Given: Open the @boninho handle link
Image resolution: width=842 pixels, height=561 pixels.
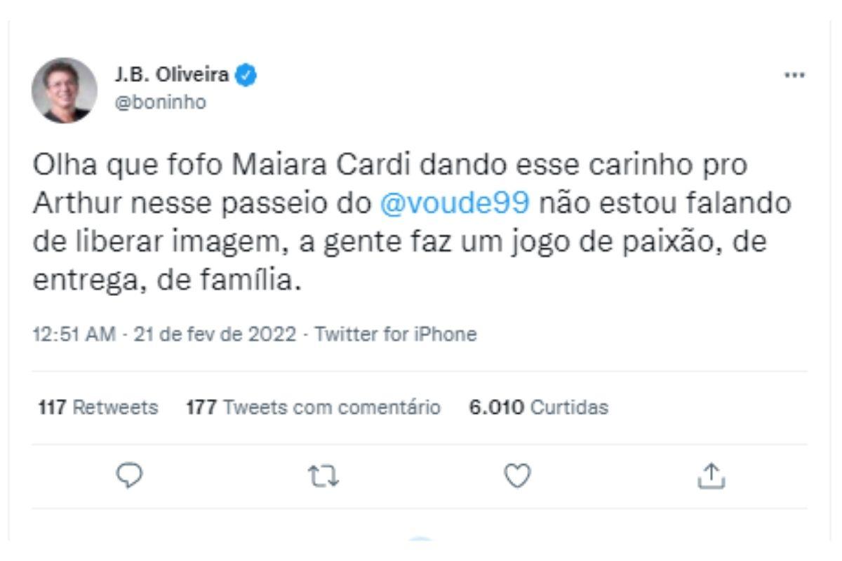Looking at the screenshot, I should point(160,102).
